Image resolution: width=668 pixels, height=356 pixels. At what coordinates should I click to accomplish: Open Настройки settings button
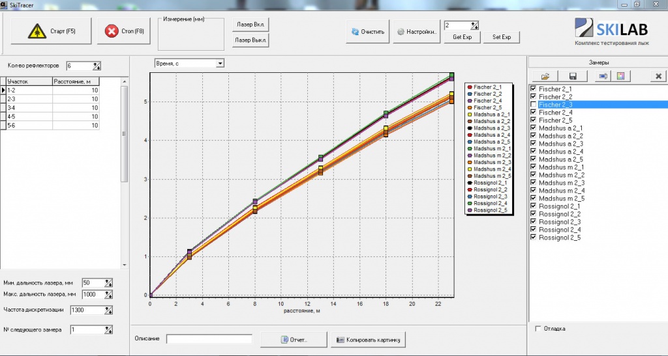(x=416, y=31)
